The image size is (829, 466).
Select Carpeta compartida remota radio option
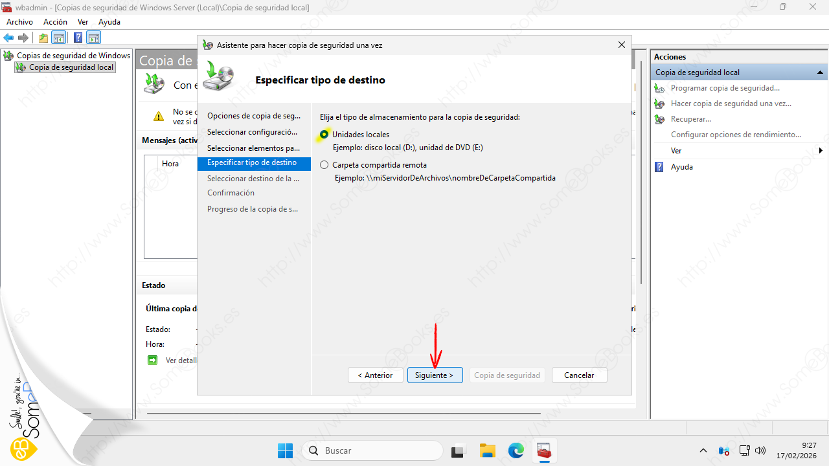pyautogui.click(x=324, y=165)
